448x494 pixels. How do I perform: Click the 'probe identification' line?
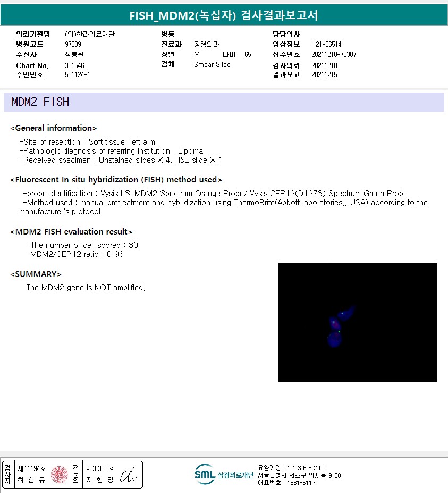[215, 194]
